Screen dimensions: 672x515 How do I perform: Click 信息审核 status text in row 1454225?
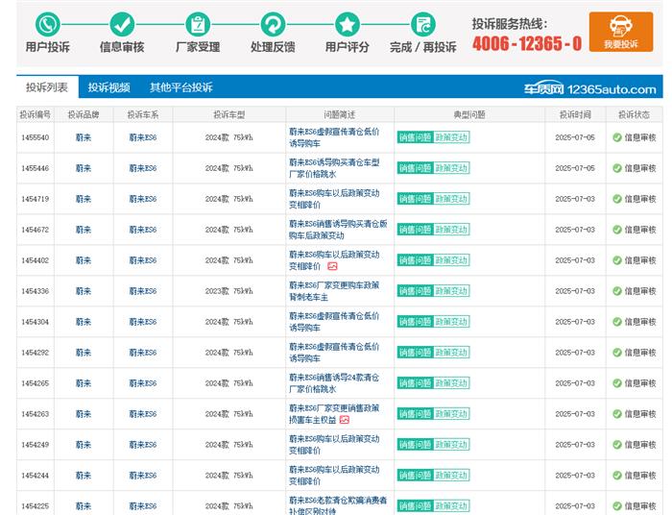tap(640, 506)
